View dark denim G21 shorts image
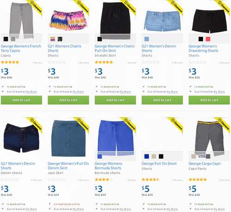Viewport: 231px width, 212px height. pyautogui.click(x=21, y=137)
